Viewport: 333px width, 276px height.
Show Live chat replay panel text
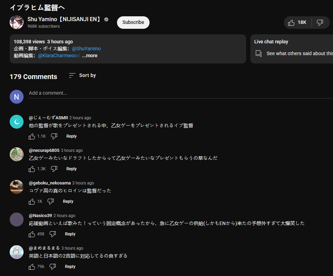pos(300,53)
